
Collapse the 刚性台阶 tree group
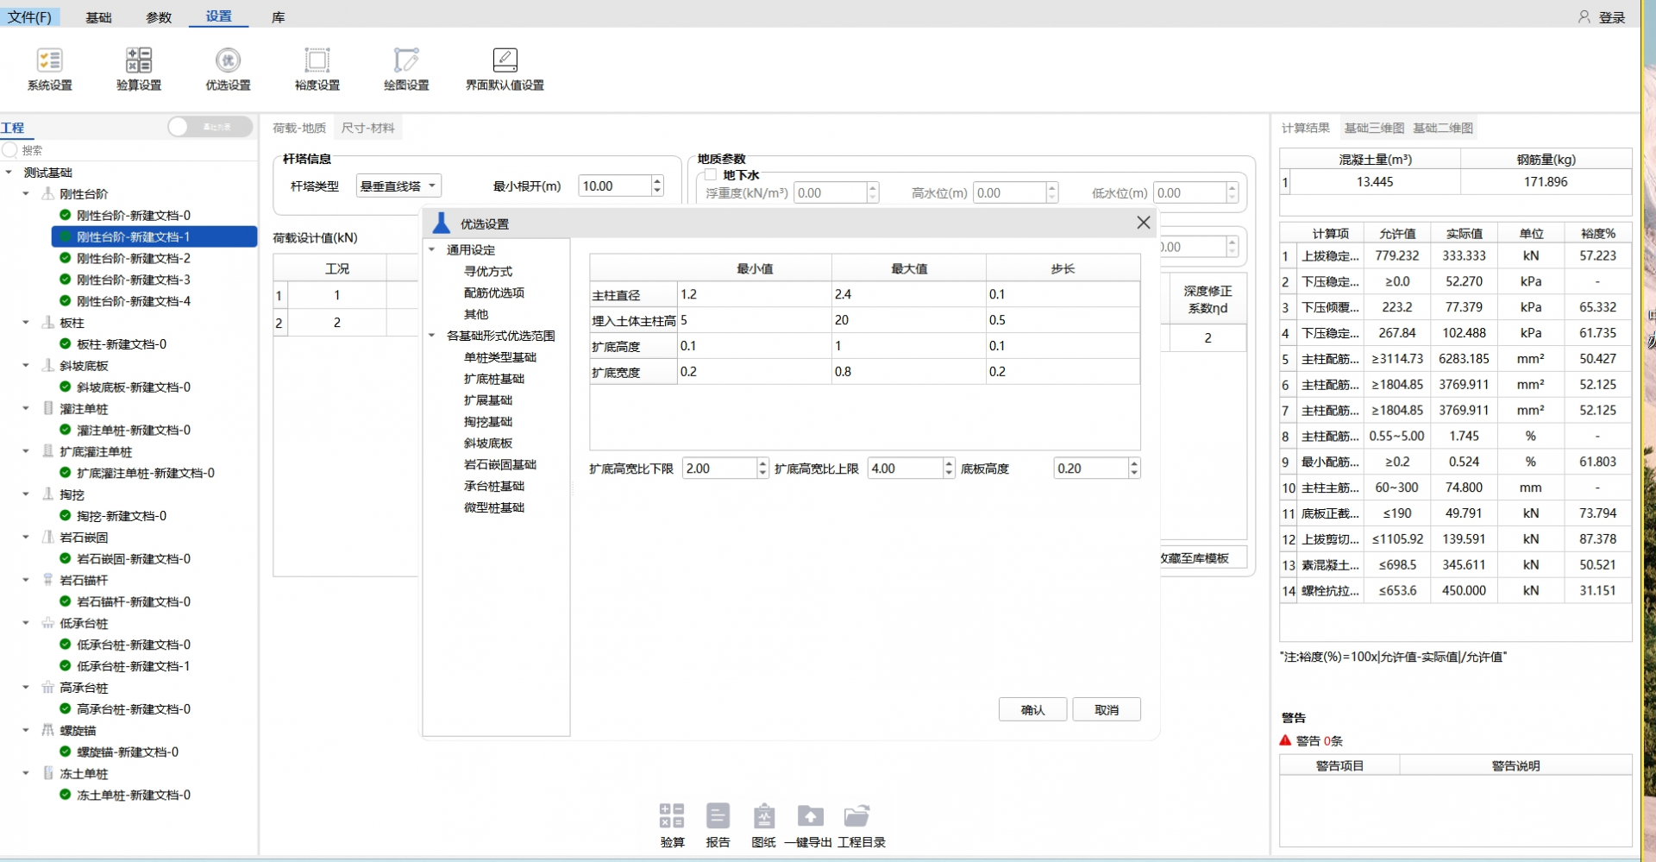[26, 194]
